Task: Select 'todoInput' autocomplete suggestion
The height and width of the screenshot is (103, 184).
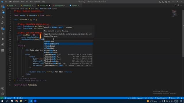Action: tap(68, 46)
